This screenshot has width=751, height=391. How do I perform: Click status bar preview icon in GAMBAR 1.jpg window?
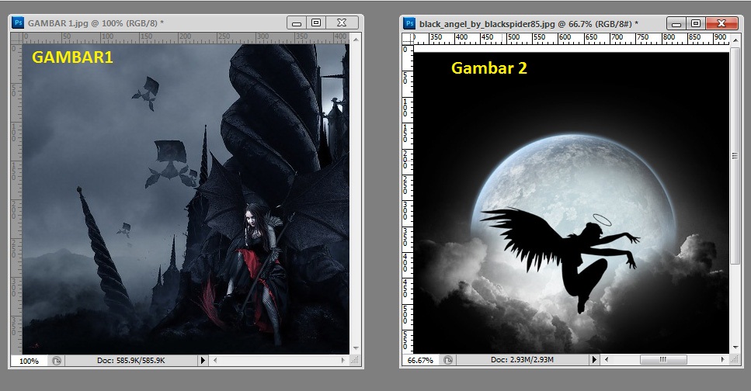click(x=57, y=361)
